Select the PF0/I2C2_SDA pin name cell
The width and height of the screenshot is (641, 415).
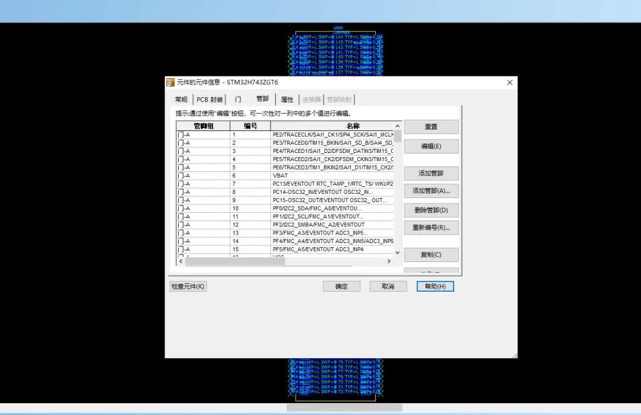332,208
